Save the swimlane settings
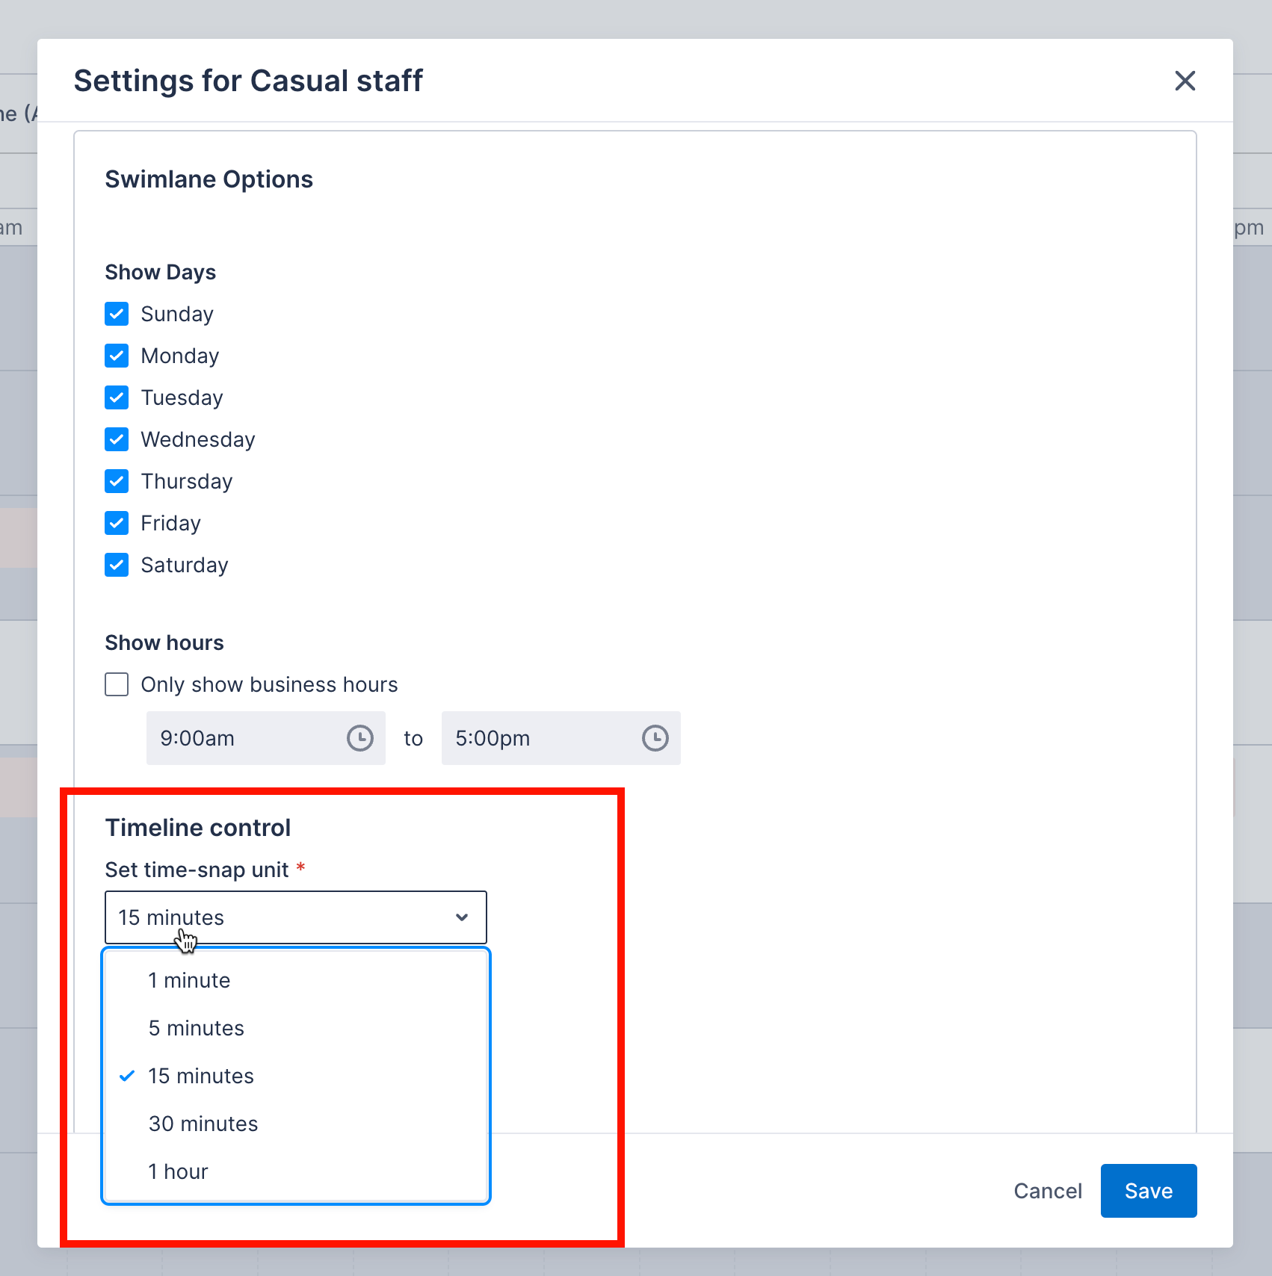This screenshot has width=1272, height=1276. (x=1148, y=1191)
